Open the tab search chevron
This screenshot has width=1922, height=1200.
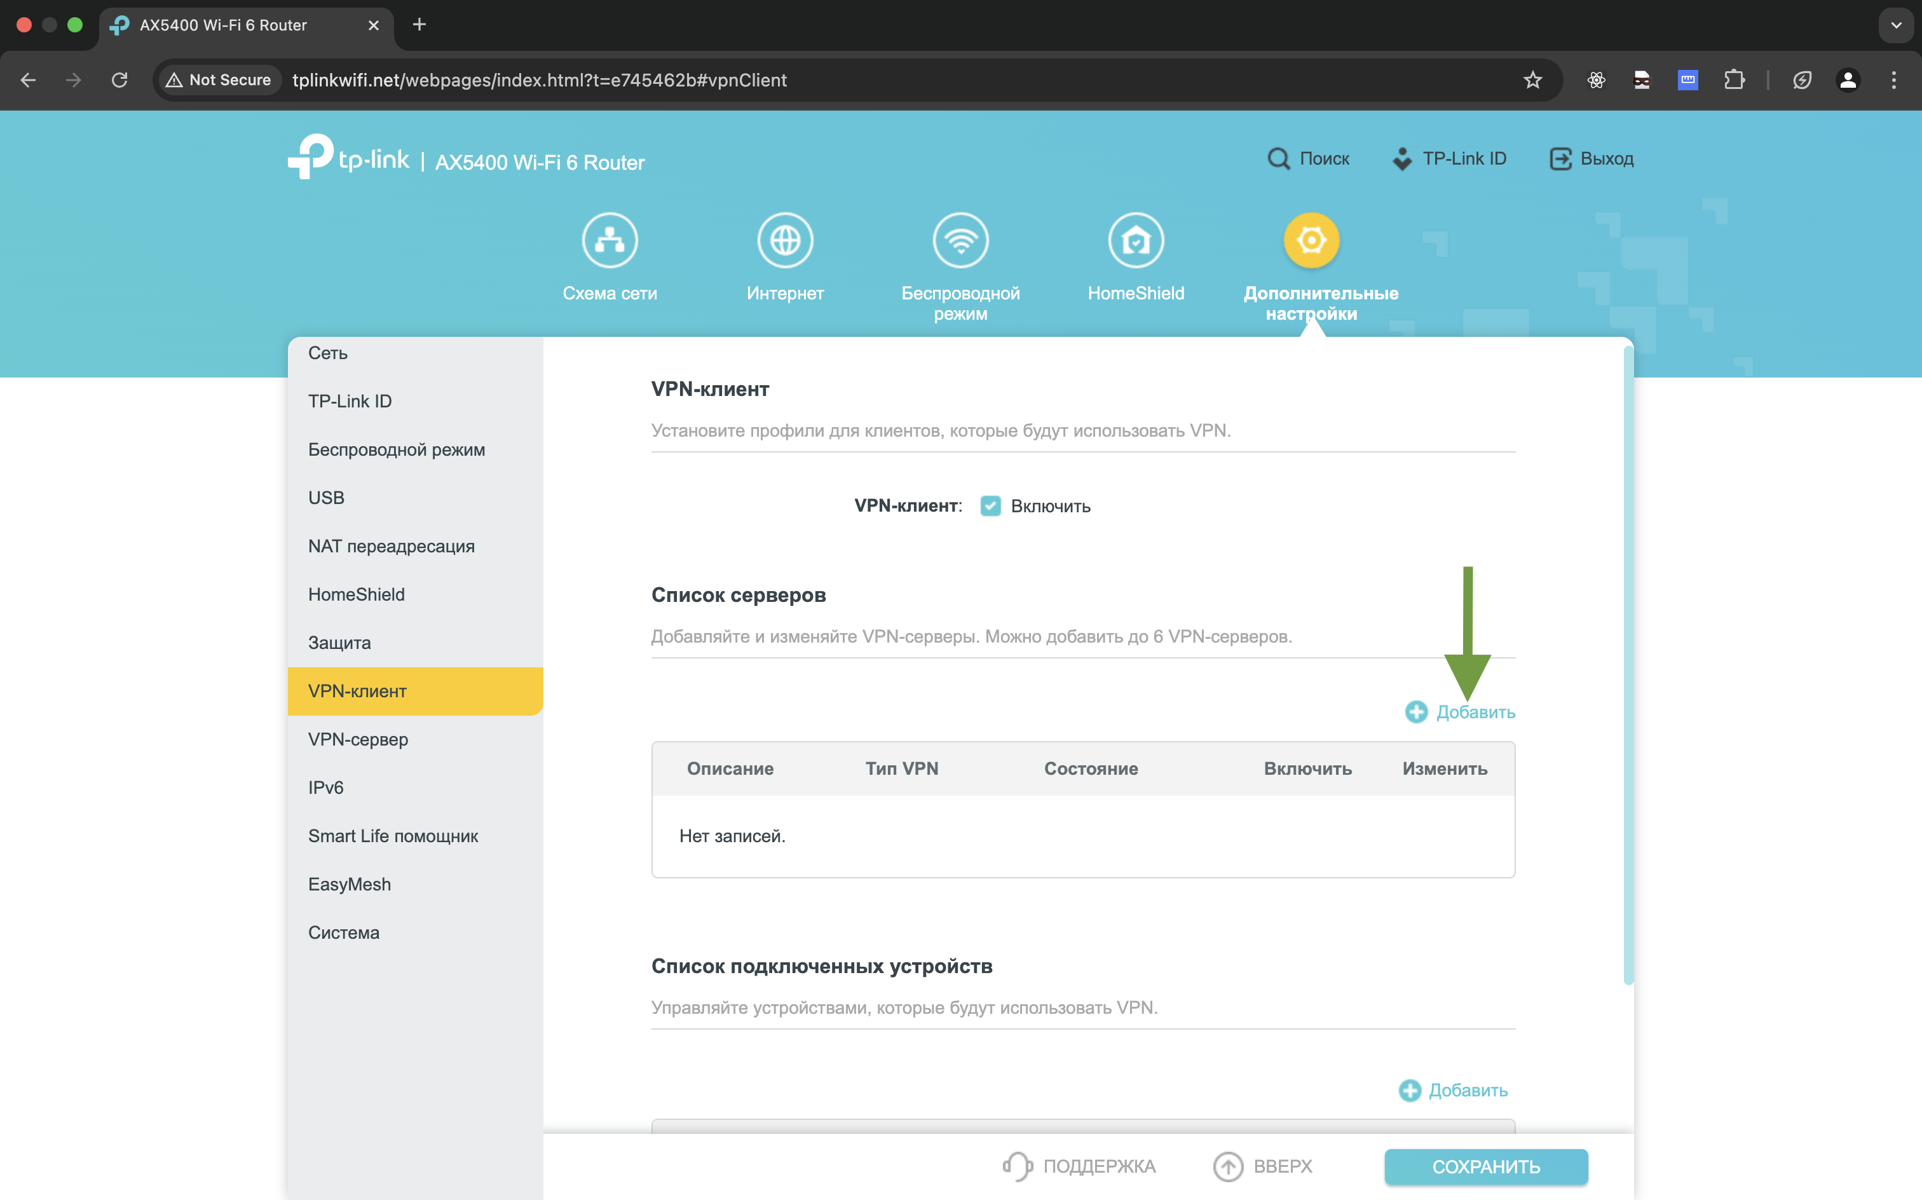[x=1896, y=25]
